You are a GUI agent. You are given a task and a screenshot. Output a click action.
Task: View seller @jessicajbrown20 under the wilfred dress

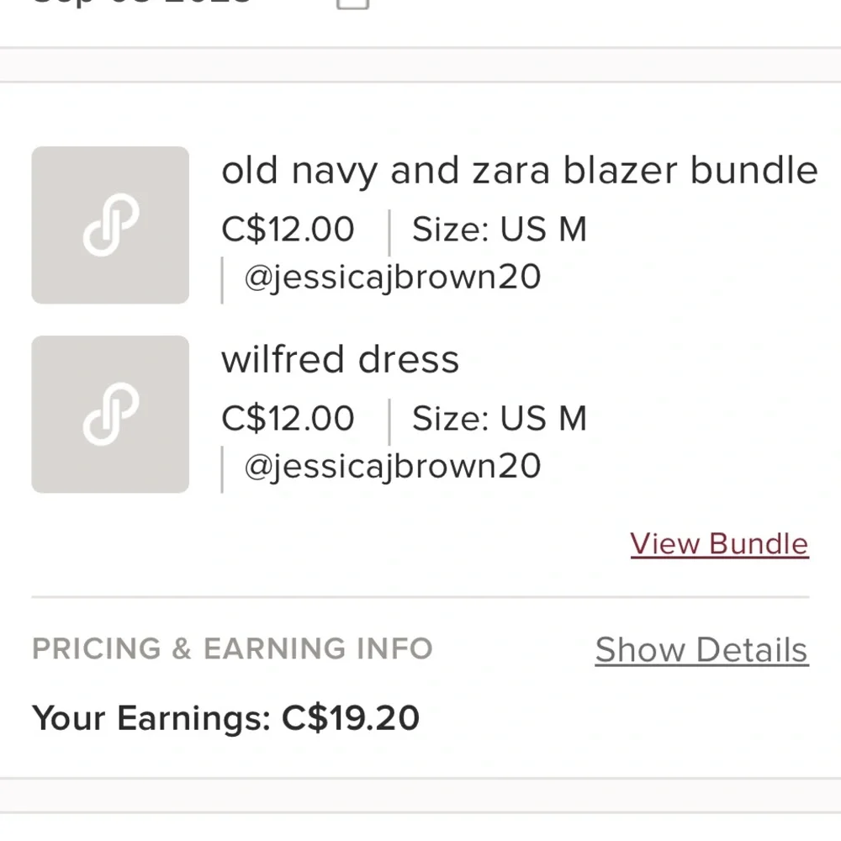[393, 466]
